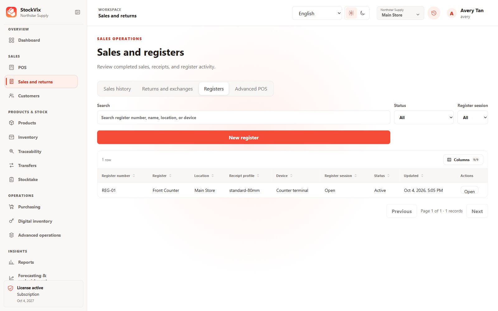This screenshot has height=311, width=498.
Task: Click the StockVix logo icon
Action: tap(12, 12)
